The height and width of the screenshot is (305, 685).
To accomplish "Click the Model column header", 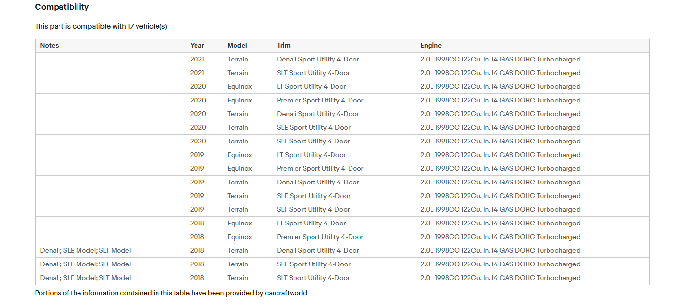I will click(237, 45).
